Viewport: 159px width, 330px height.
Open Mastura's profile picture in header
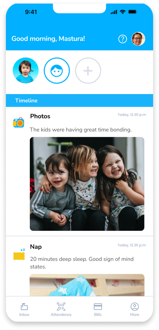(138, 39)
